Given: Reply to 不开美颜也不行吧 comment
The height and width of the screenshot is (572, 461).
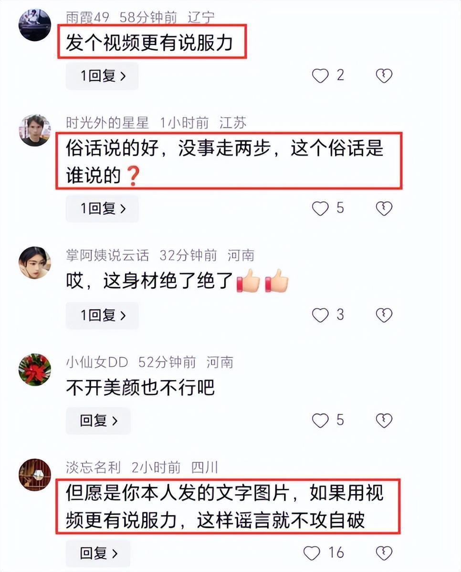Looking at the screenshot, I should 98,421.
